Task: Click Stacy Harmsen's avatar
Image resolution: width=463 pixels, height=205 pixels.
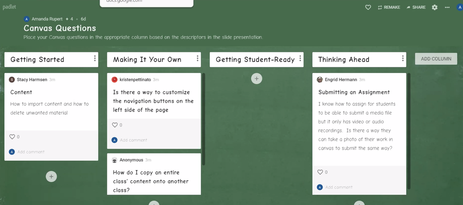Action: coord(12,80)
